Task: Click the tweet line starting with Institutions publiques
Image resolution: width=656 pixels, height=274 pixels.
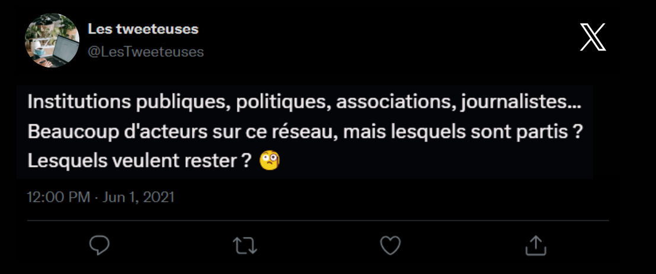Action: tap(304, 102)
